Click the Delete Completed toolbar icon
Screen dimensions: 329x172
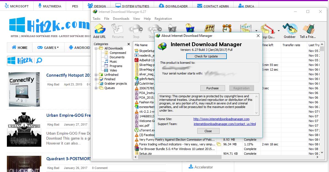[190, 28]
